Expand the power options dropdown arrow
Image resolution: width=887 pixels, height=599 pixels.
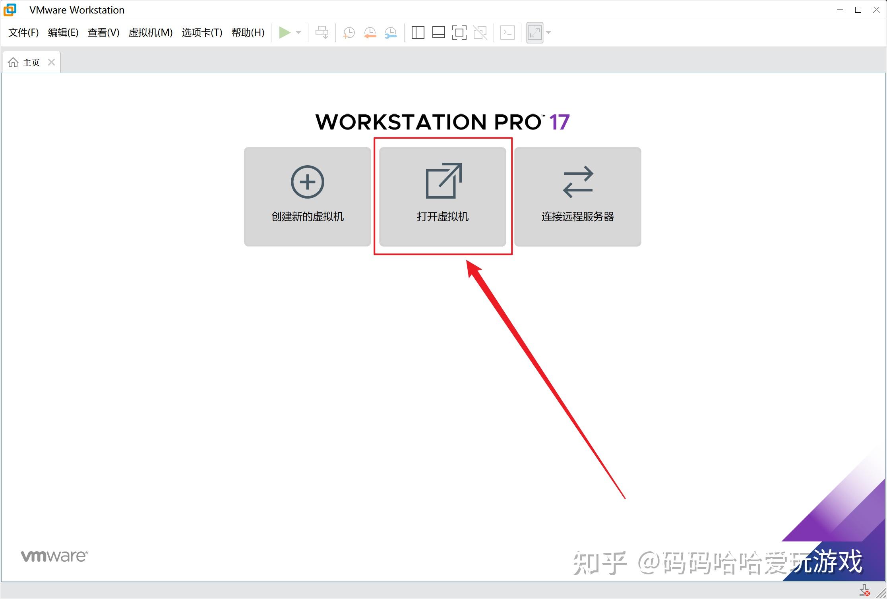(298, 33)
